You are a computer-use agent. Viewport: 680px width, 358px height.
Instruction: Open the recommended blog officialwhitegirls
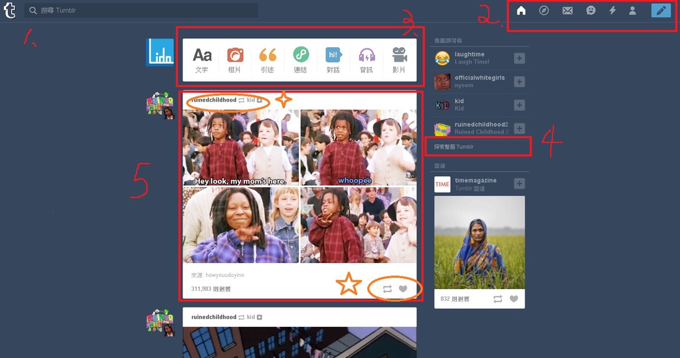pyautogui.click(x=479, y=78)
